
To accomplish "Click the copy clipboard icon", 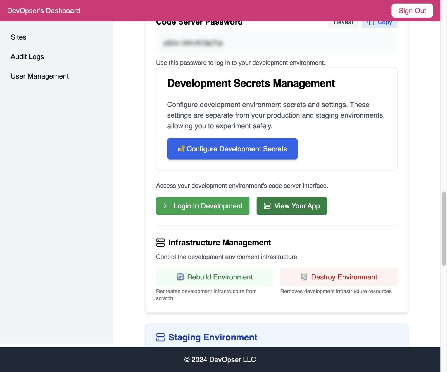I will [370, 23].
